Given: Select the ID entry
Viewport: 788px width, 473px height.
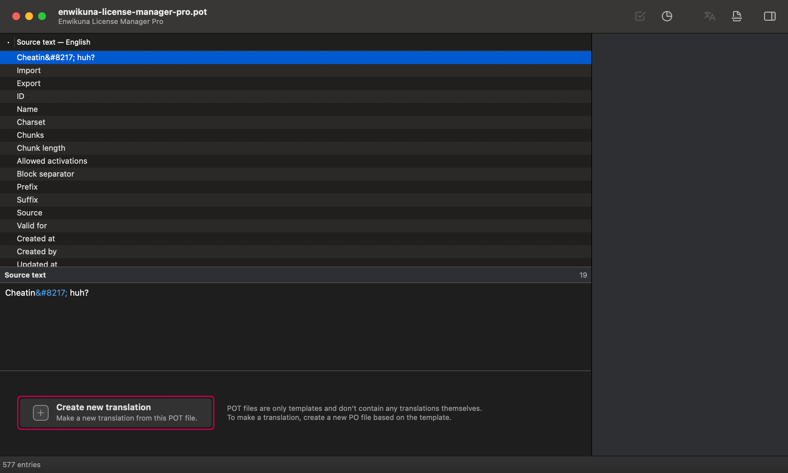Looking at the screenshot, I should pyautogui.click(x=296, y=96).
